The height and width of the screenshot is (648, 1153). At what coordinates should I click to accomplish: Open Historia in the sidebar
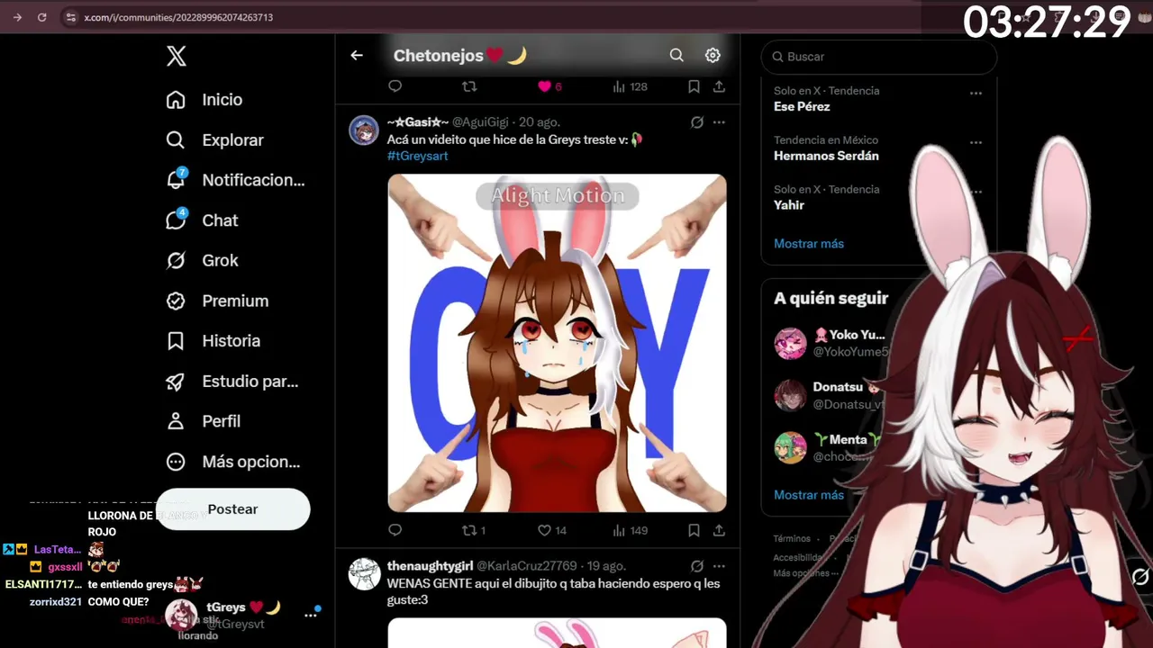[x=213, y=341]
